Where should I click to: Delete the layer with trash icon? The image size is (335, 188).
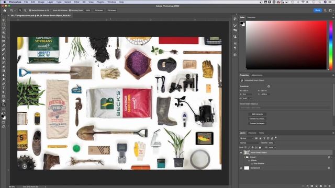329,186
